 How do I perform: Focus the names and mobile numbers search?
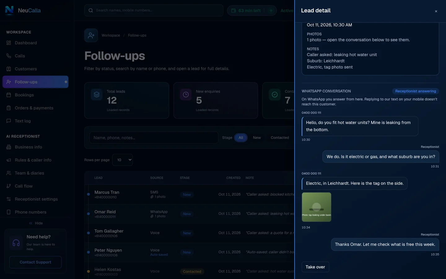[x=154, y=10]
